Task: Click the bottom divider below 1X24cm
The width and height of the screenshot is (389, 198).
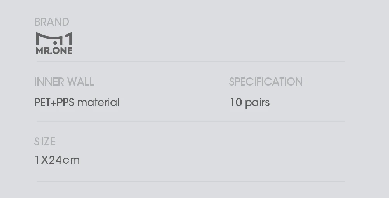Action: point(191,181)
